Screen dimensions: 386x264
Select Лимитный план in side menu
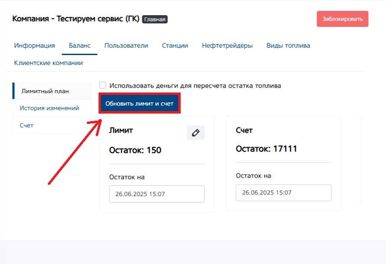[x=52, y=91]
